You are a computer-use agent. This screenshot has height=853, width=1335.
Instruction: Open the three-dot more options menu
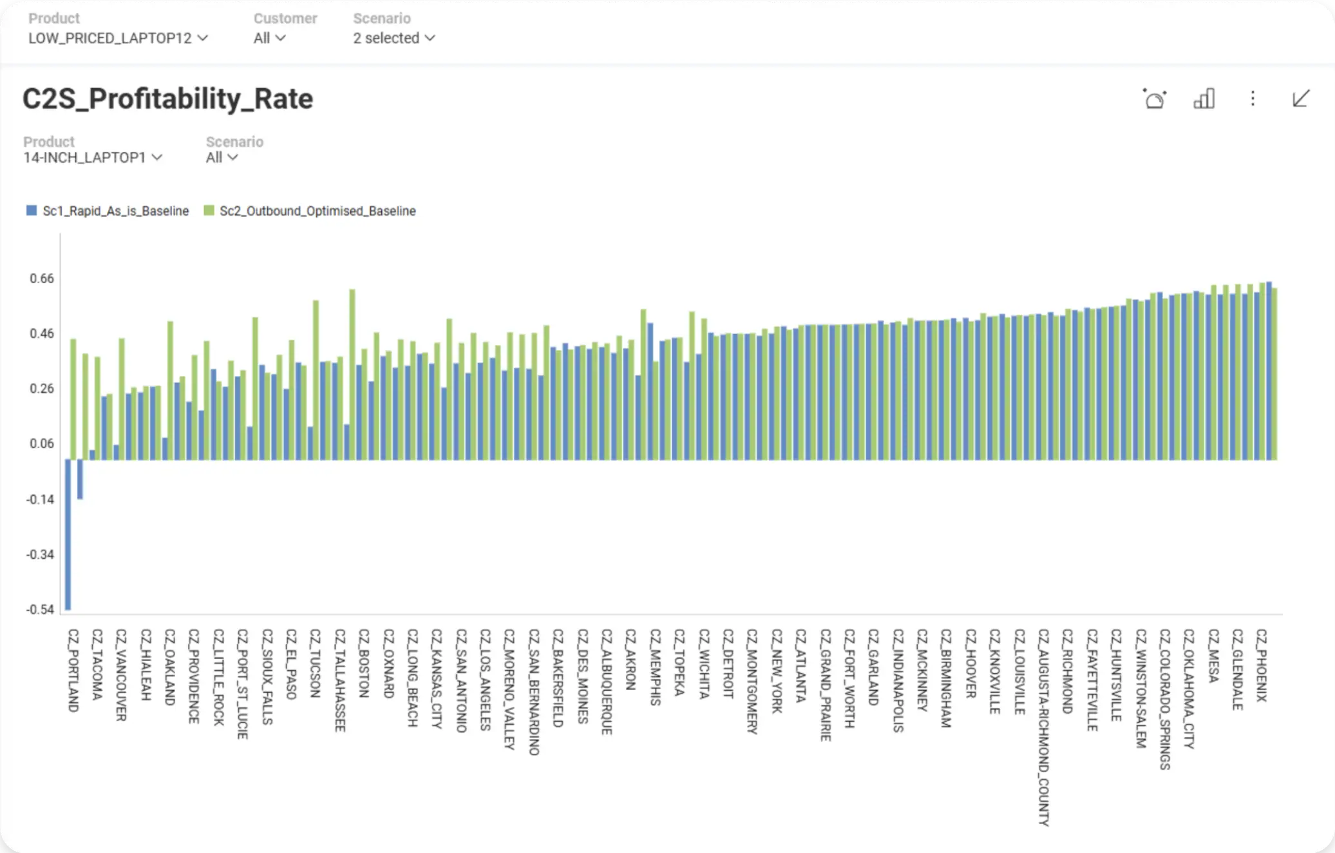(1253, 98)
